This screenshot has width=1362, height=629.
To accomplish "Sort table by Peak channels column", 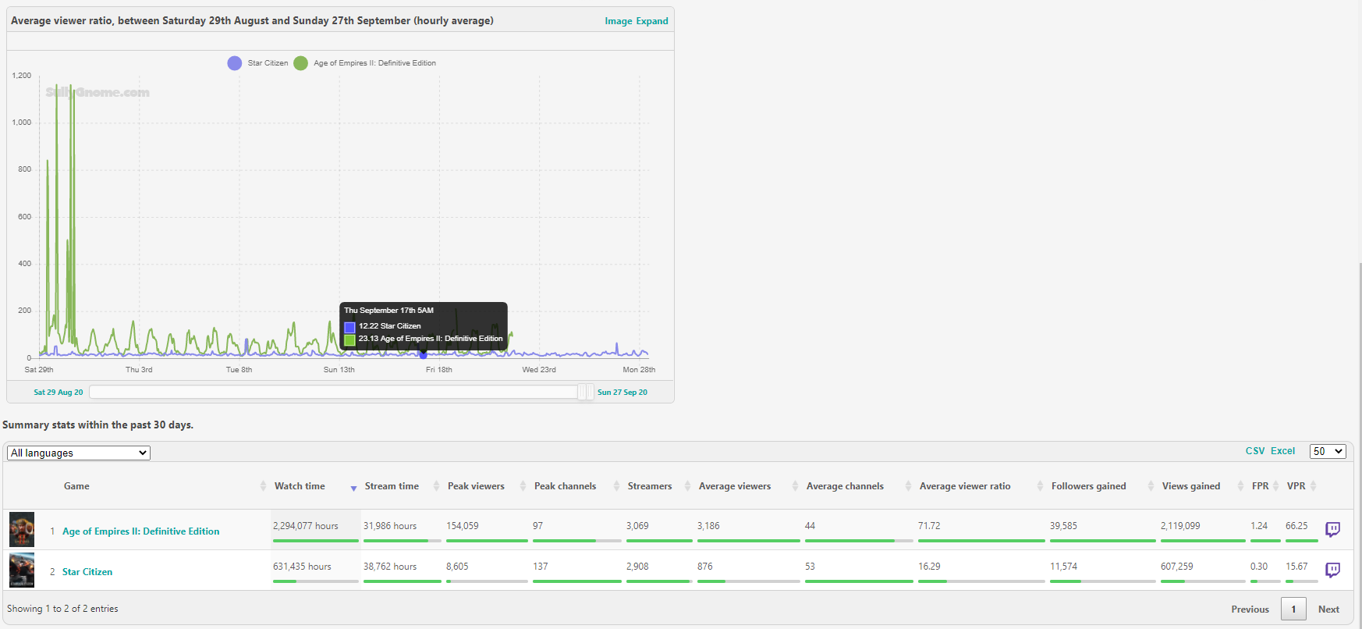I will 565,486.
